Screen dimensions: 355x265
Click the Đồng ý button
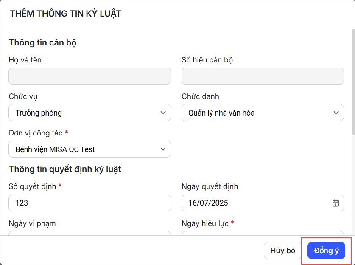326,251
